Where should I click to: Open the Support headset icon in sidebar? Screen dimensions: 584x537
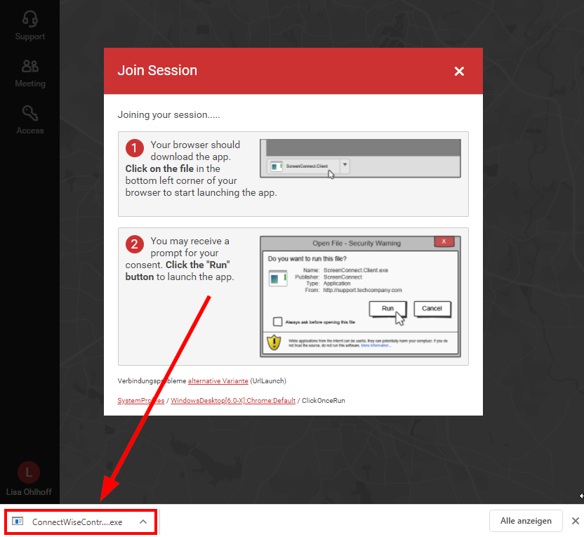(29, 19)
